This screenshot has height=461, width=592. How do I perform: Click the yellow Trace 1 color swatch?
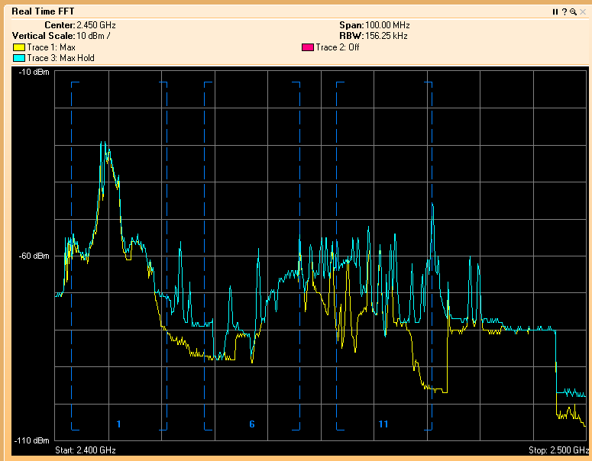(x=19, y=47)
